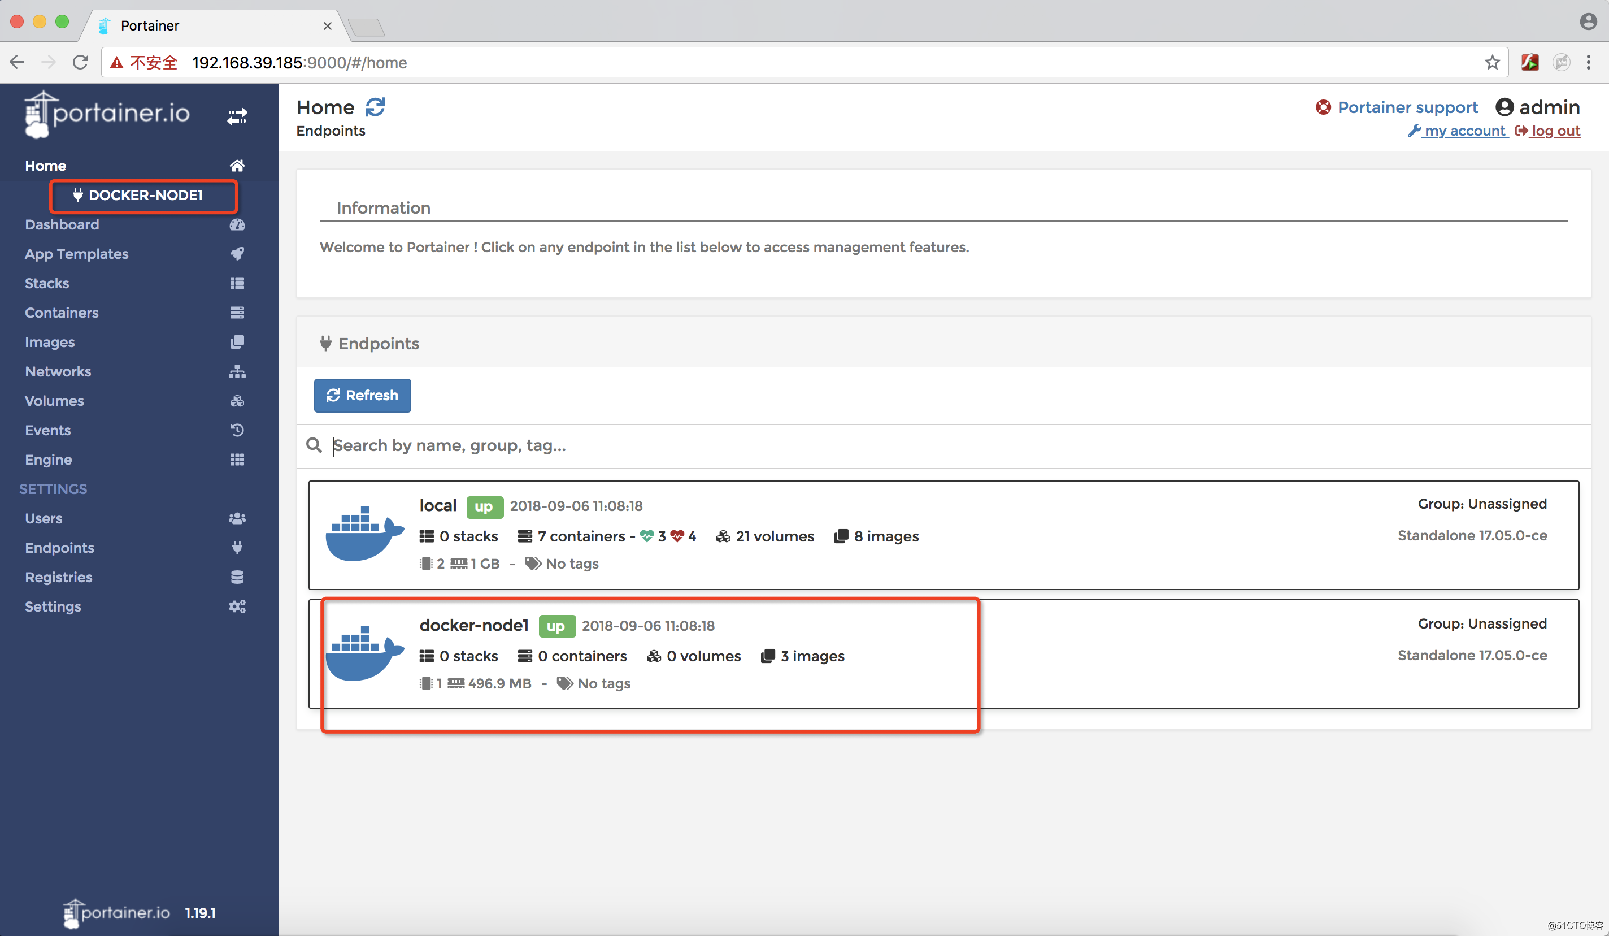Open Dashboard in the sidebar
The height and width of the screenshot is (936, 1609).
[62, 224]
